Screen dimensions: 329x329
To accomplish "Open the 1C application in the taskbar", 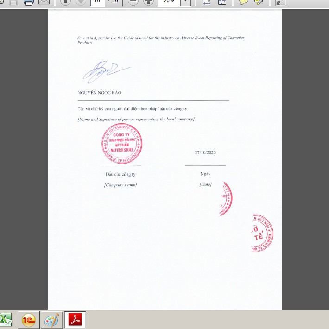I will [x=28, y=320].
